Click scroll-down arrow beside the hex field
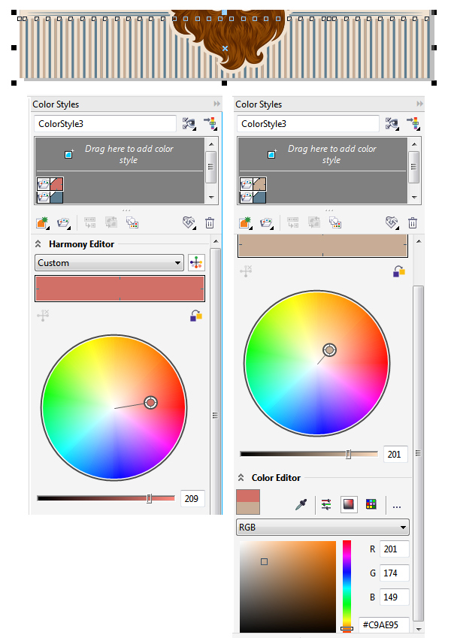The image size is (451, 638). [418, 630]
